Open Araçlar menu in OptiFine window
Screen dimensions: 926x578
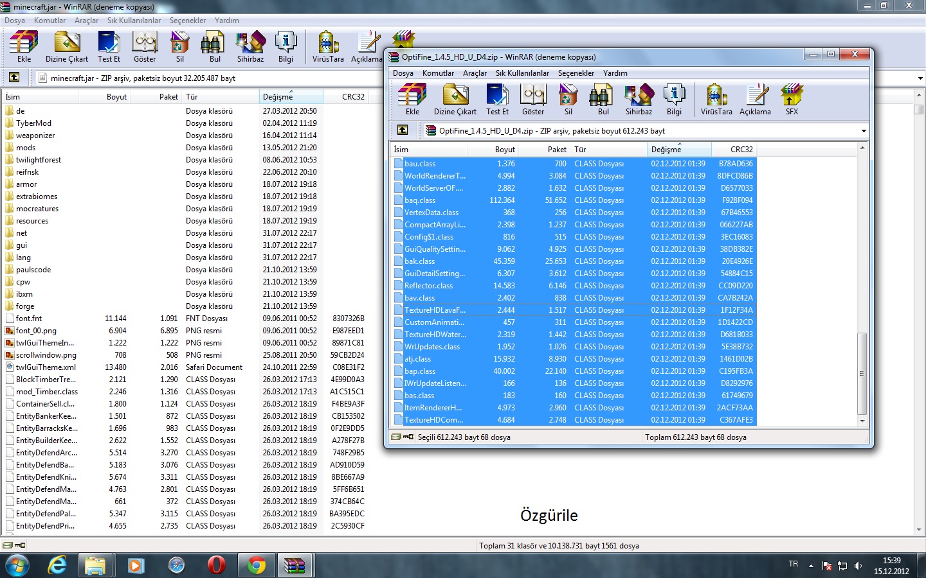click(x=475, y=73)
